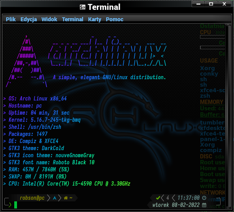Open the Edycja menu
This screenshot has width=234, height=212.
pos(28,19)
